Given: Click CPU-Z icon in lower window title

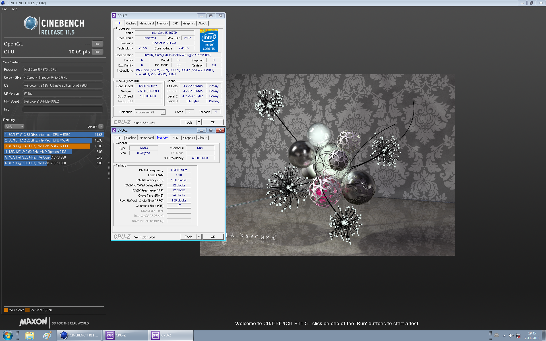Looking at the screenshot, I should 114,130.
